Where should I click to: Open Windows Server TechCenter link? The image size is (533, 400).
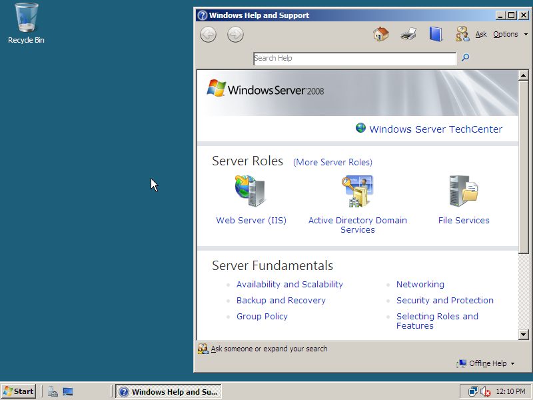(x=436, y=129)
